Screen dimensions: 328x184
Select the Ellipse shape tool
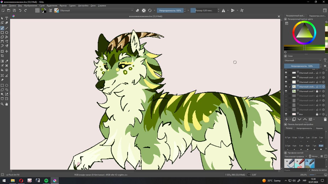[x=7, y=32]
